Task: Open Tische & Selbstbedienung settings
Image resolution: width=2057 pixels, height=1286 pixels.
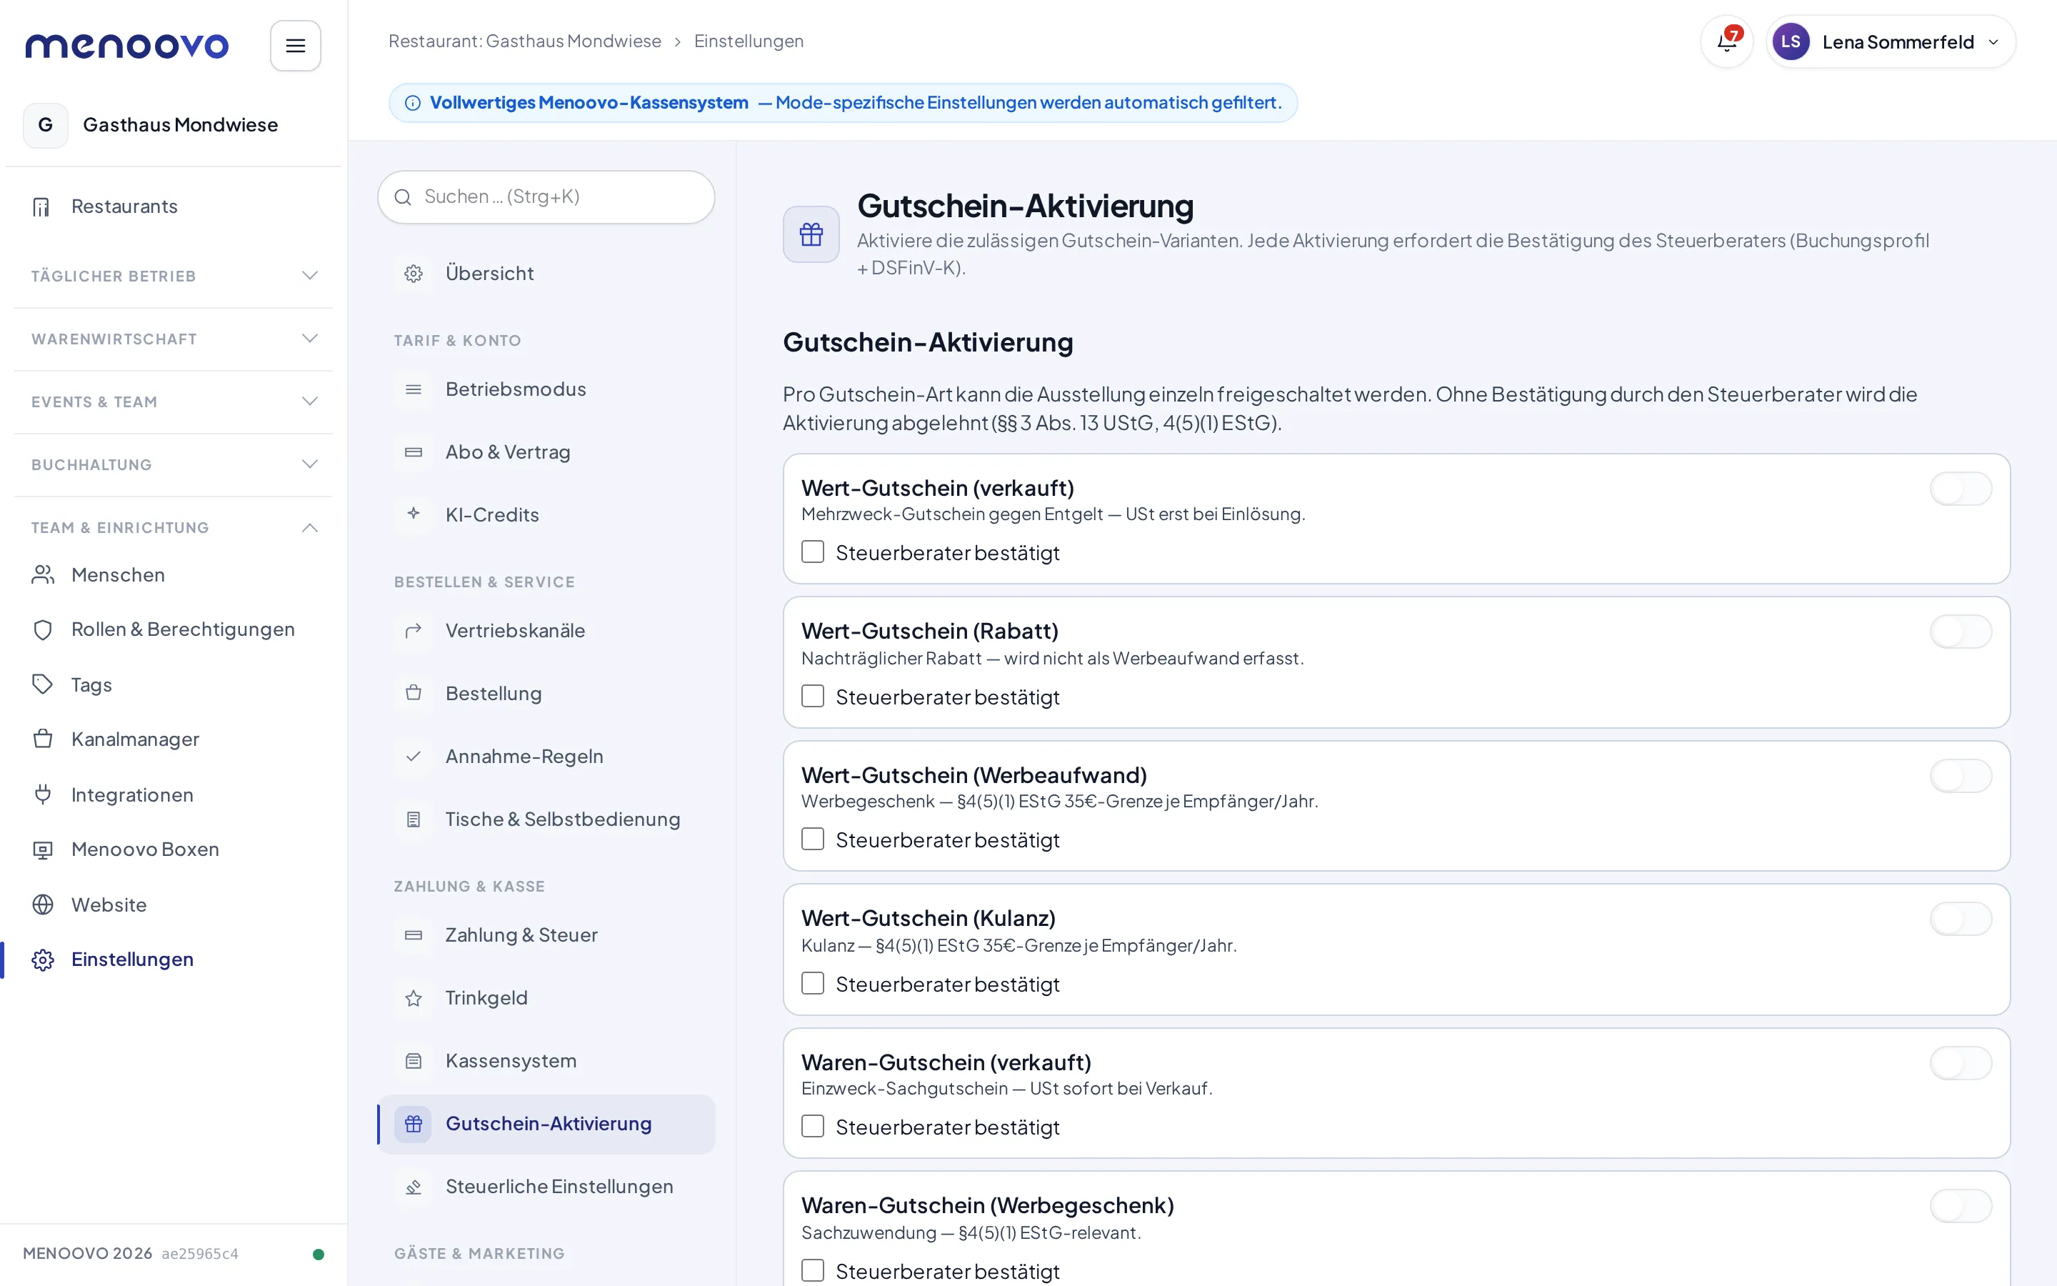Action: tap(546, 820)
